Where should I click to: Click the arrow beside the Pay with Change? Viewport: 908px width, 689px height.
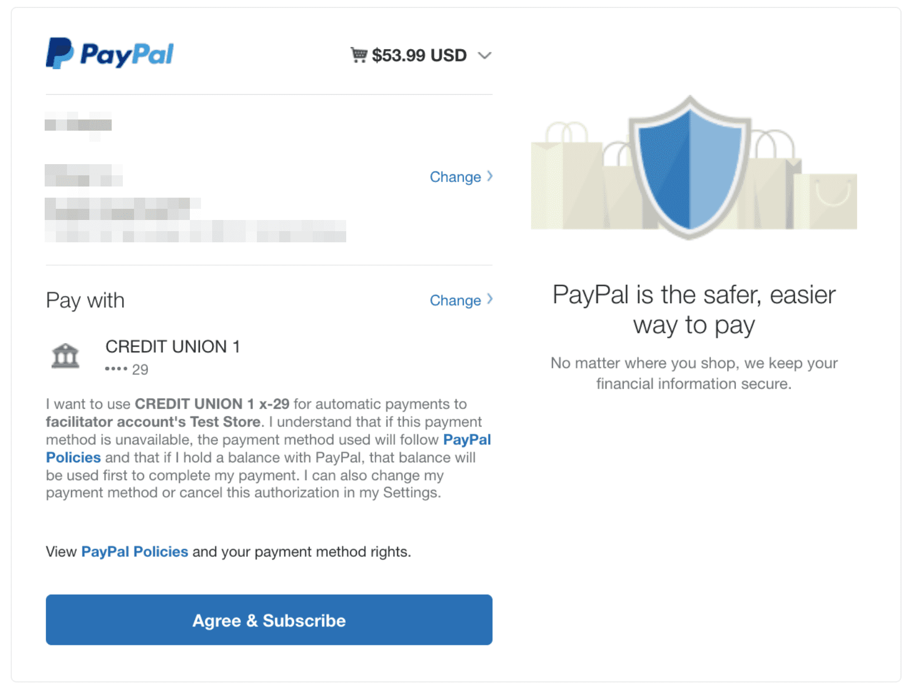coord(490,300)
